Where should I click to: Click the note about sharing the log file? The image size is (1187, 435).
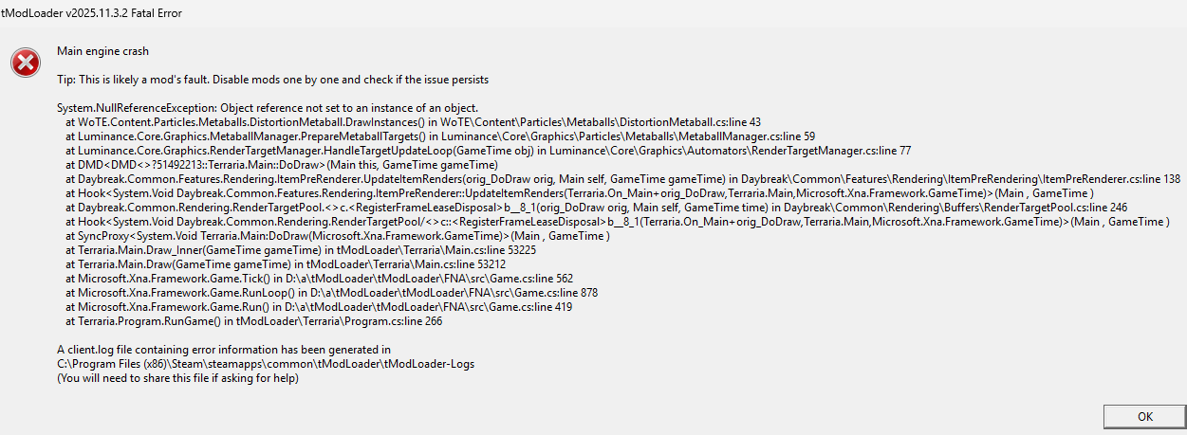[177, 378]
